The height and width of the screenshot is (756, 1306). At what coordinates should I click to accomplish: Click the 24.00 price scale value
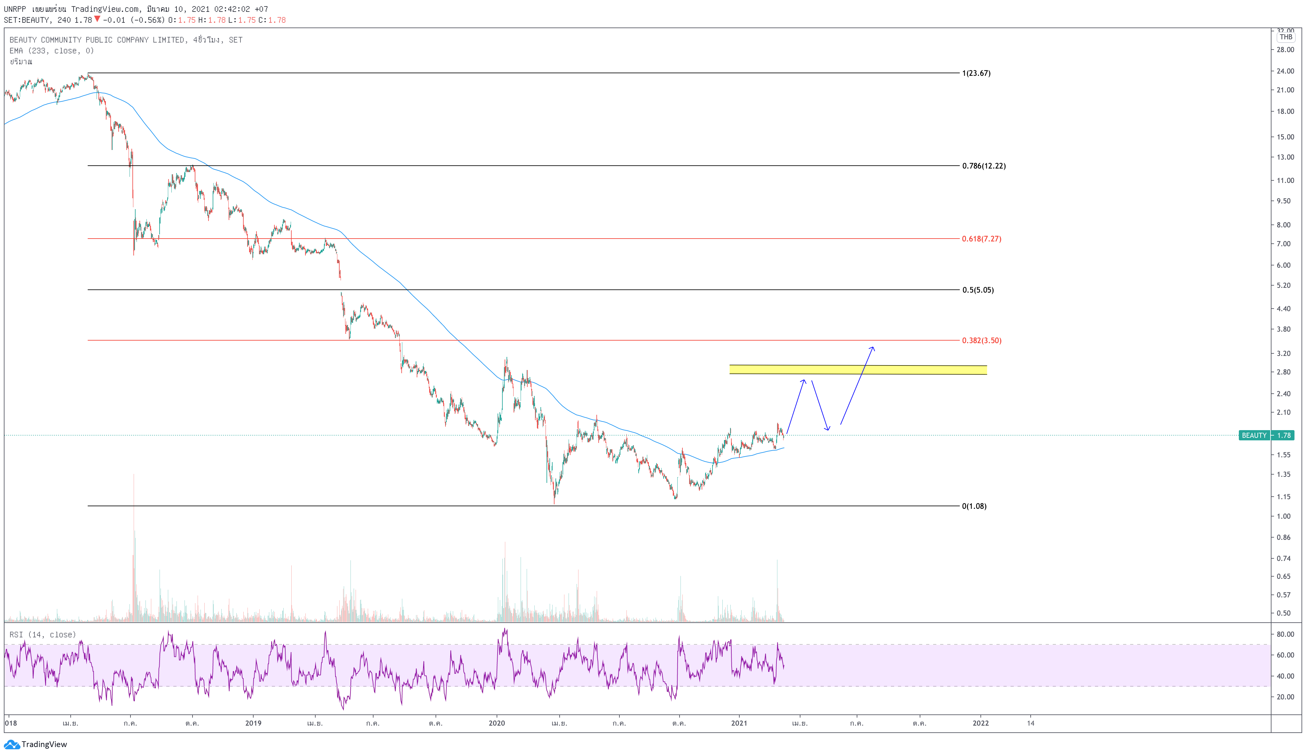1286,71
